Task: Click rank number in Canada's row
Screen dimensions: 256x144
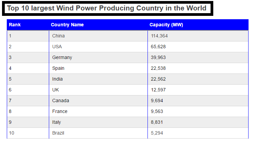Action: point(10,100)
